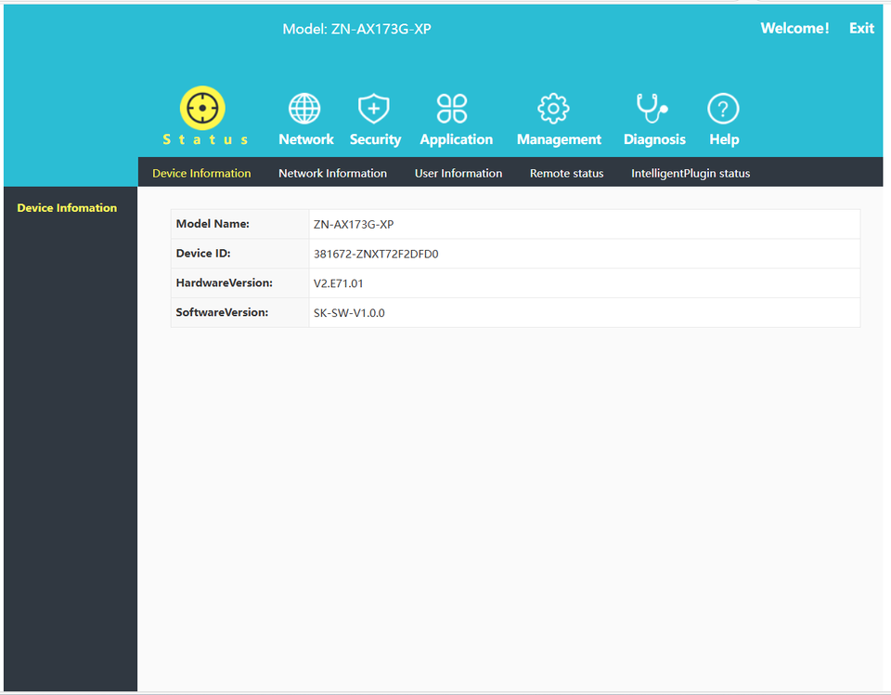Viewport: 891px width, 695px height.
Task: Select the Remote status tab
Action: point(566,173)
